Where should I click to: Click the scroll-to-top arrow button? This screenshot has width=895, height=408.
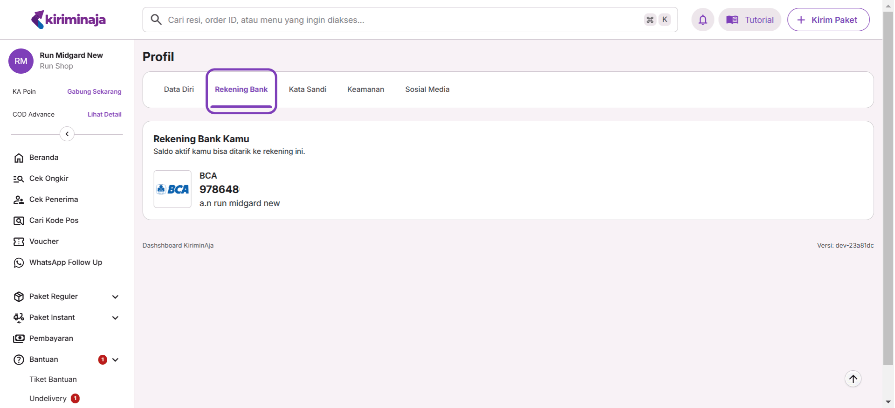click(x=853, y=379)
